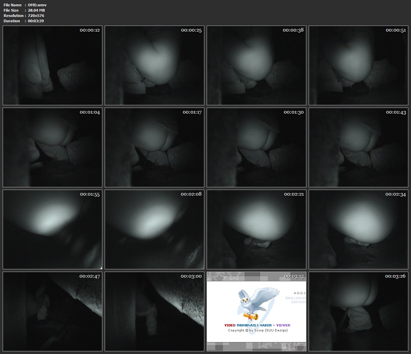This screenshot has height=354, width=411.
Task: Open the frame at 00:02:08
Action: coord(154,229)
